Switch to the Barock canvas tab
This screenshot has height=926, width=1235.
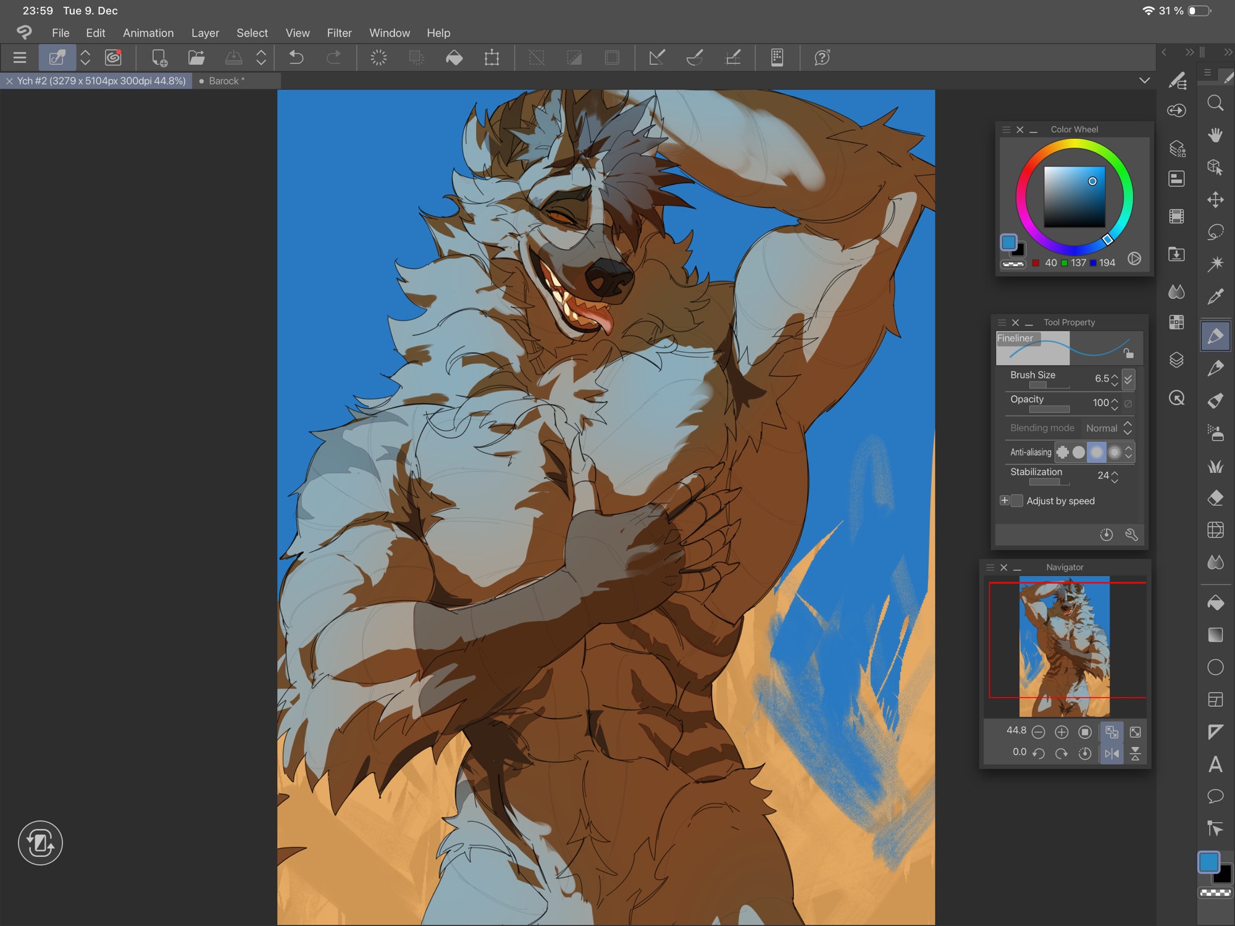(x=227, y=81)
